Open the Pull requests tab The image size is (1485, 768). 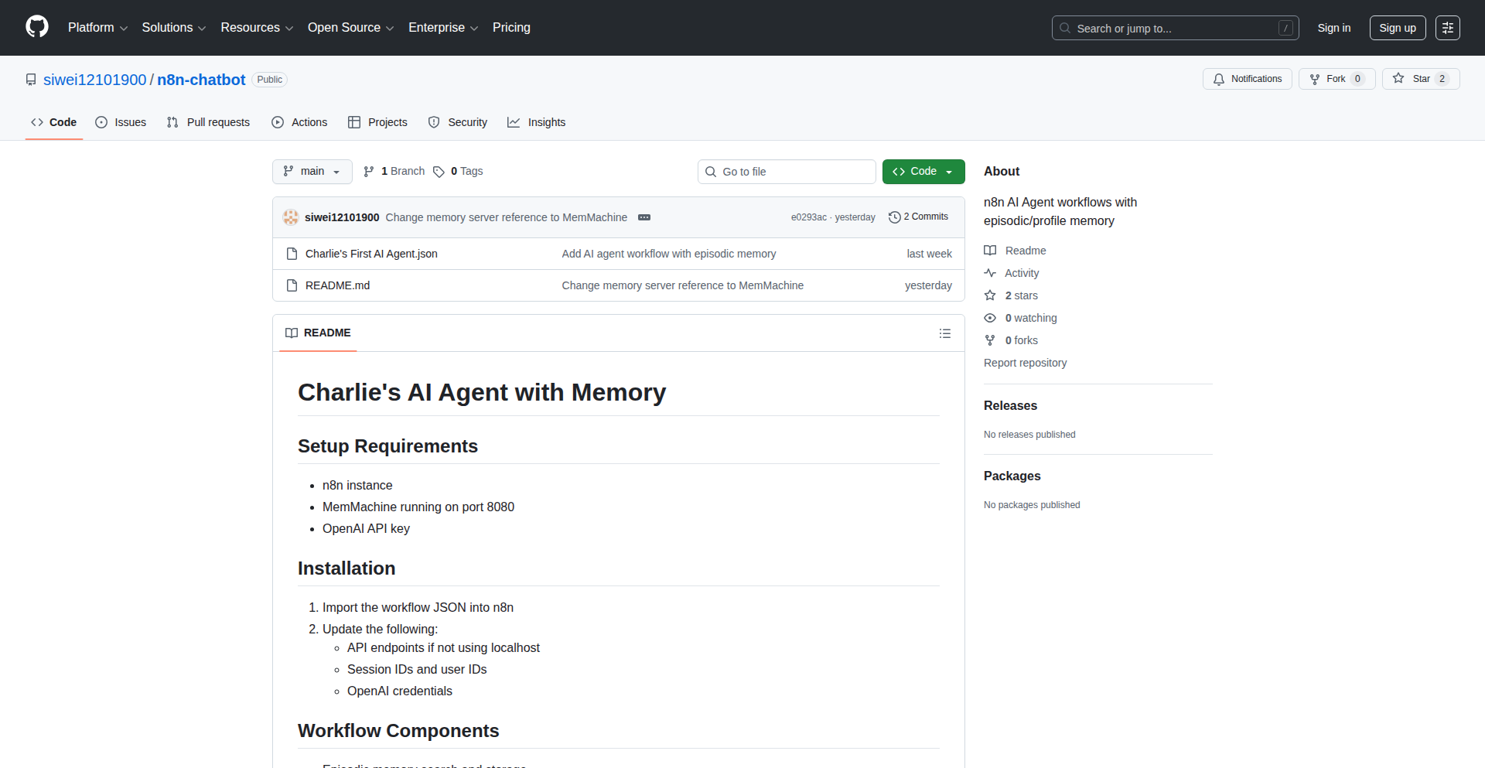[208, 122]
